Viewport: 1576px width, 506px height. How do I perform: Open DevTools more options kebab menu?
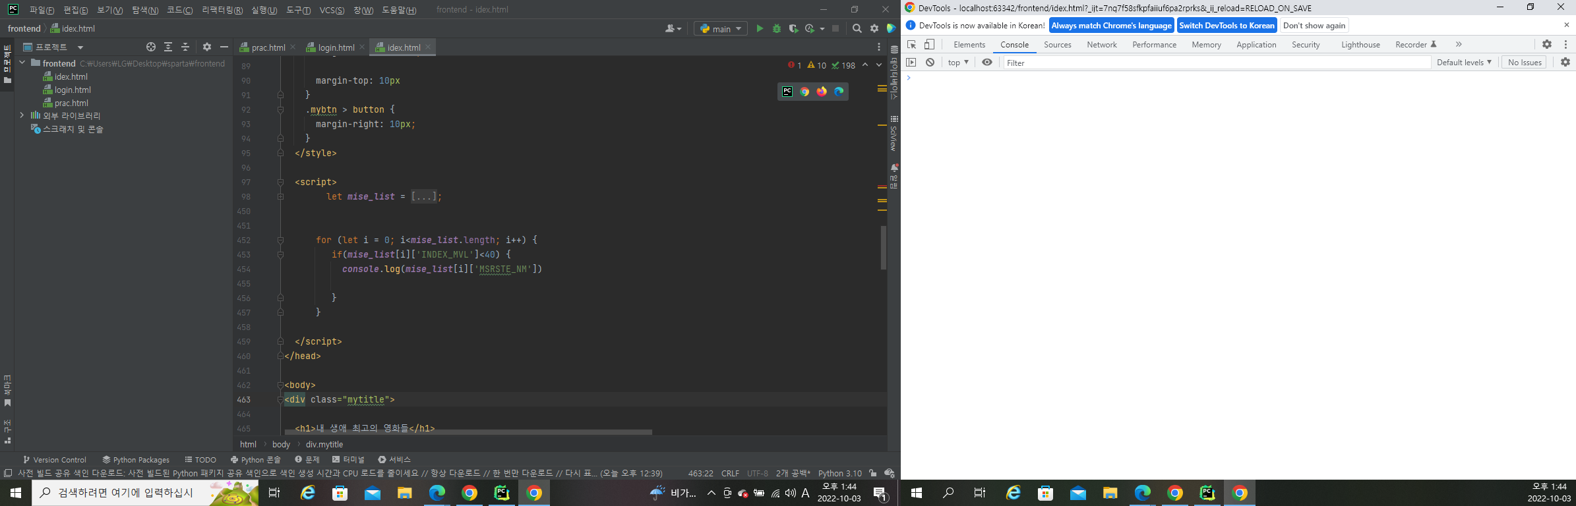click(1565, 44)
